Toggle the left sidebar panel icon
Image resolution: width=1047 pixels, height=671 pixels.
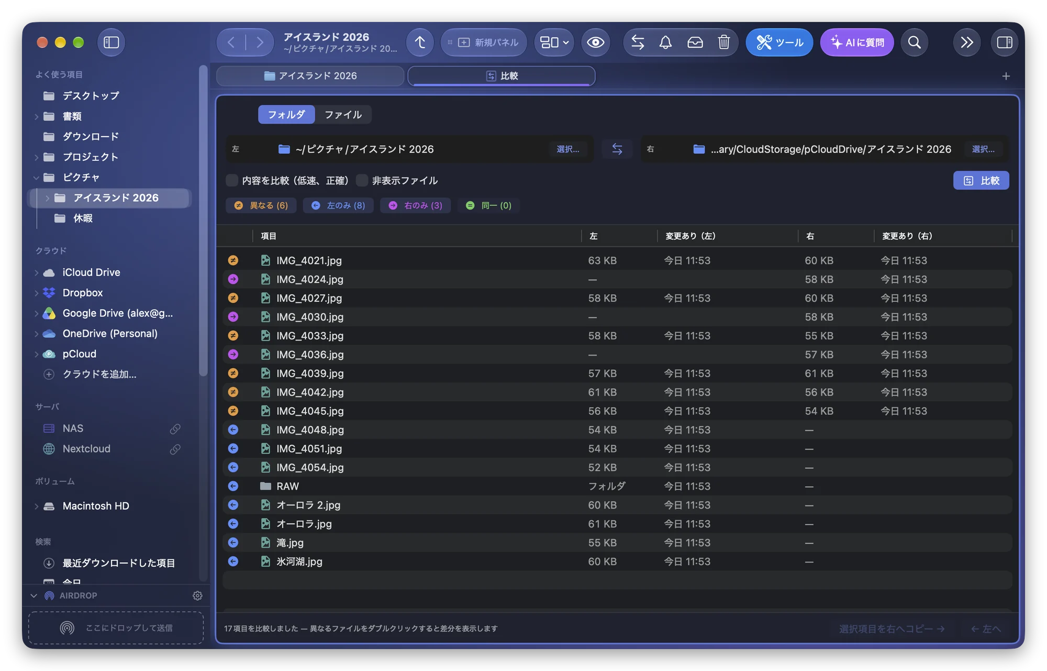[112, 42]
